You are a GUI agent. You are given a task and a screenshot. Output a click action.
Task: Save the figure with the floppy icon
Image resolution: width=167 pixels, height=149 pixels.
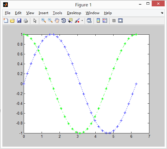click(x=19, y=21)
